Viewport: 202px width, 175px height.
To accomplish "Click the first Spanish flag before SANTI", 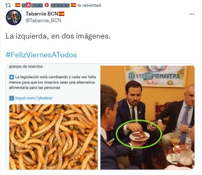I will tap(18, 5).
